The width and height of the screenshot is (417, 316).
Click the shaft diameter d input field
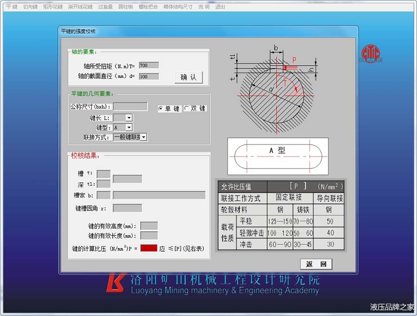tap(149, 76)
